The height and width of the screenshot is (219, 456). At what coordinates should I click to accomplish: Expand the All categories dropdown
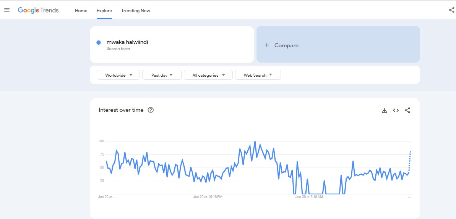(208, 75)
